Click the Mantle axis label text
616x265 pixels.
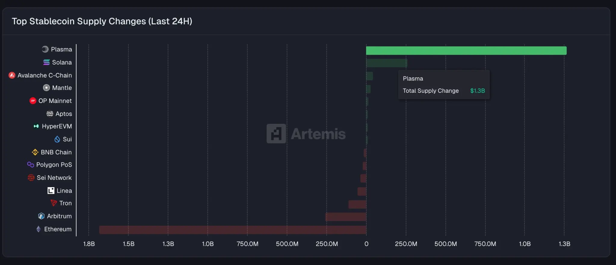point(62,88)
